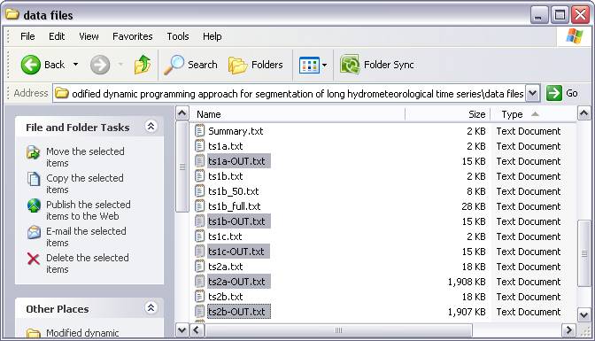Open the Tools menu
Image resolution: width=595 pixels, height=341 pixels.
(178, 36)
